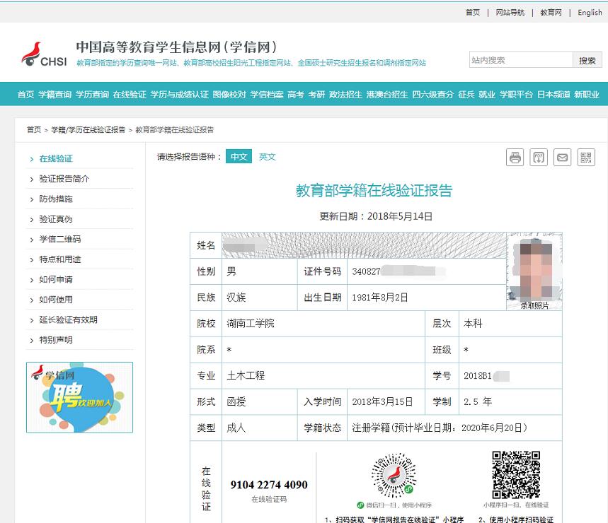Click the blurred student photo
The width and height of the screenshot is (608, 523).
tap(534, 271)
